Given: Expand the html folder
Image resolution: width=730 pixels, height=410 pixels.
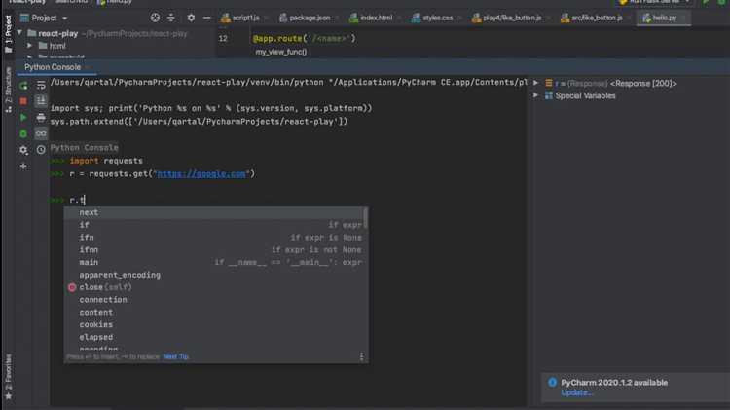Looking at the screenshot, I should point(29,46).
